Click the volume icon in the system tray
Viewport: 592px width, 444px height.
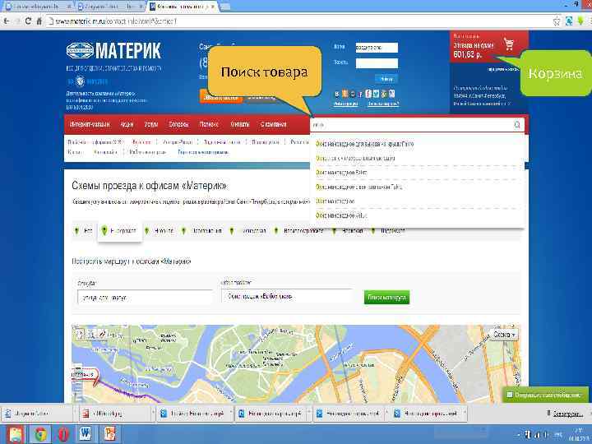[546, 435]
